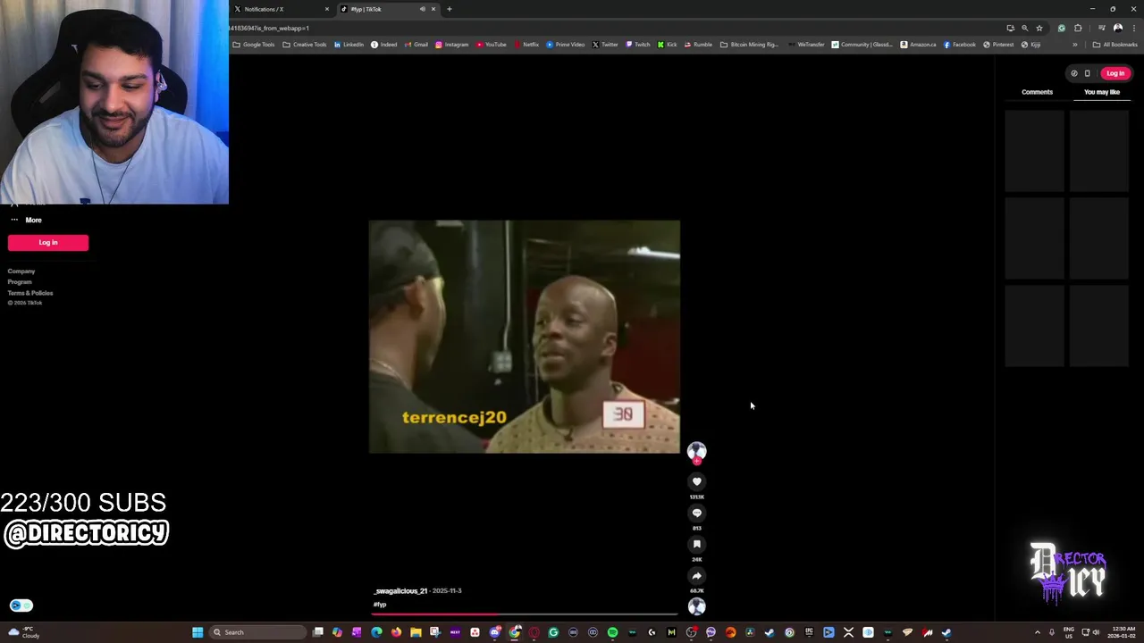Open Google Tools bookmark folder
Image resolution: width=1144 pixels, height=643 pixels.
click(x=254, y=45)
